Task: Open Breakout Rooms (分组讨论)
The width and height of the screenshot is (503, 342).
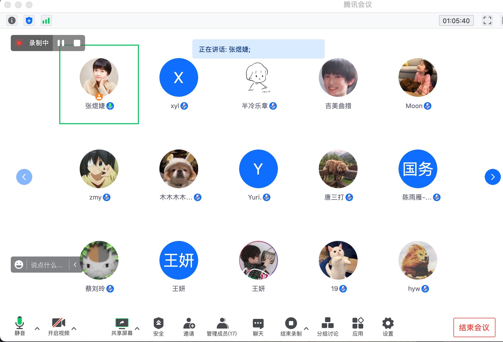Action: 327,326
